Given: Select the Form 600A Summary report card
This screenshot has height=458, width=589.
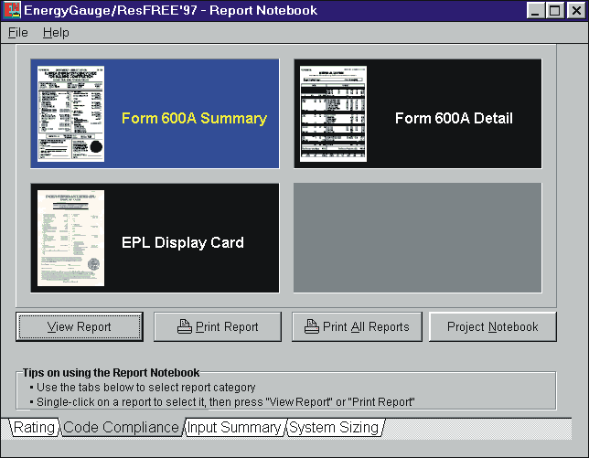Looking at the screenshot, I should tap(155, 113).
